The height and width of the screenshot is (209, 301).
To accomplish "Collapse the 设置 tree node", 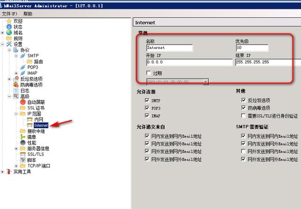I will 2,44.
